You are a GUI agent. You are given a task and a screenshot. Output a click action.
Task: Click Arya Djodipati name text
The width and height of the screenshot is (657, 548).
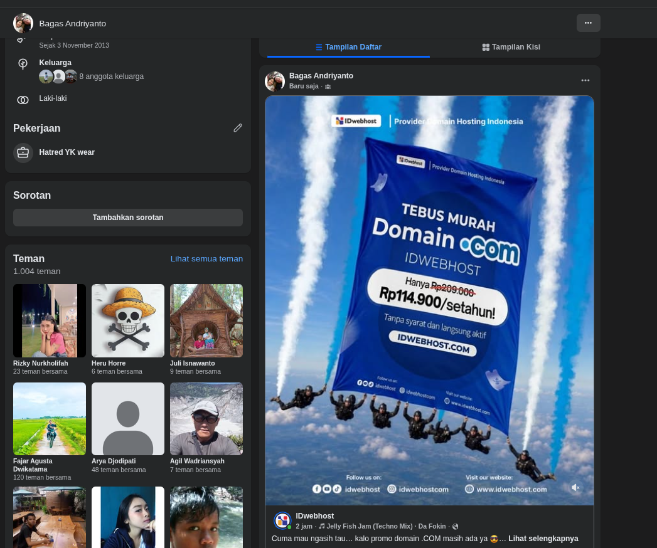coord(114,461)
